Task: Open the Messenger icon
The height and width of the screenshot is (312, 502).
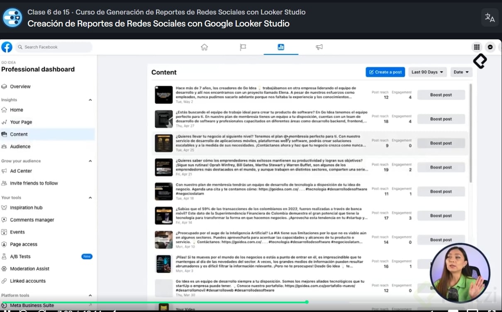Action: point(490,47)
